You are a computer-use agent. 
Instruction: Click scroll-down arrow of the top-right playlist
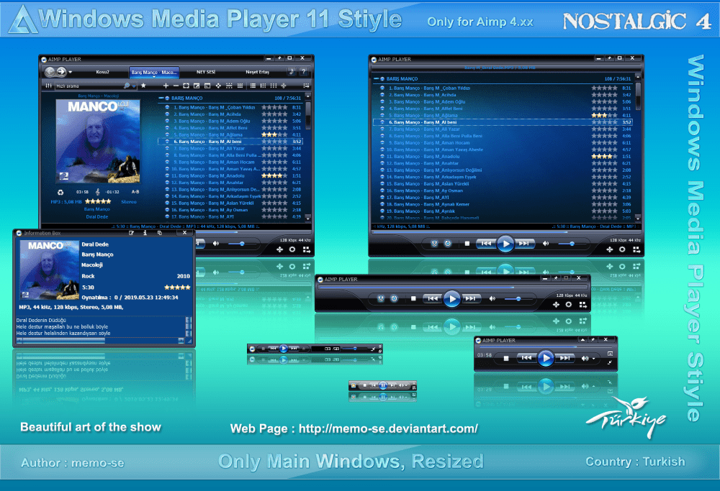click(638, 219)
